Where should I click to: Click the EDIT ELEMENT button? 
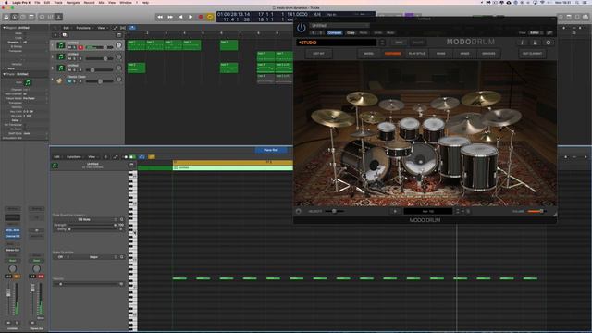(533, 54)
